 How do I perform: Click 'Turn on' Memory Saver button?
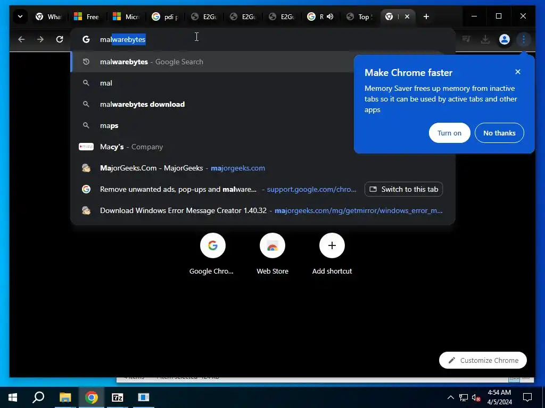point(449,133)
